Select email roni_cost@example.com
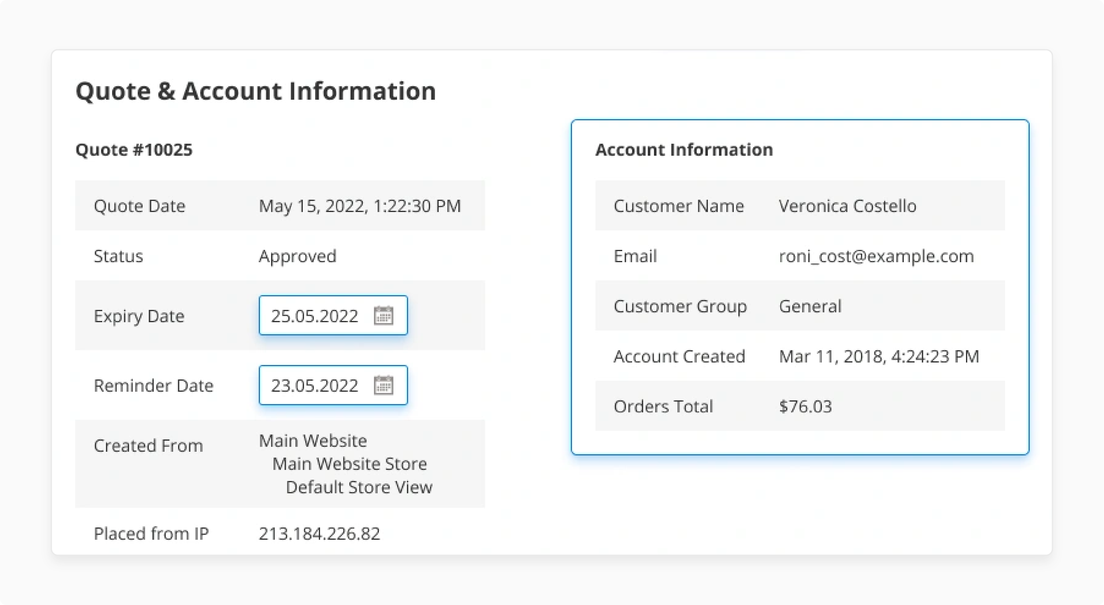Image resolution: width=1104 pixels, height=605 pixels. tap(876, 256)
